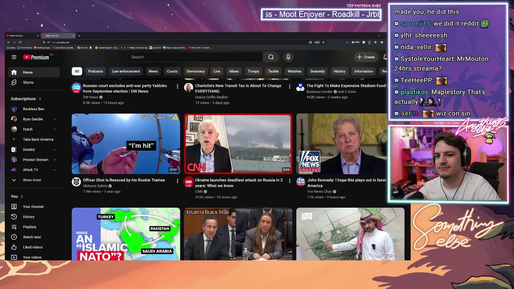Open the Gracie Griffin Realtor avatar
The image size is (514, 289).
coord(188,88)
